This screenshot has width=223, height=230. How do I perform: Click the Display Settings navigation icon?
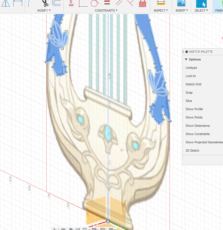click(x=94, y=229)
